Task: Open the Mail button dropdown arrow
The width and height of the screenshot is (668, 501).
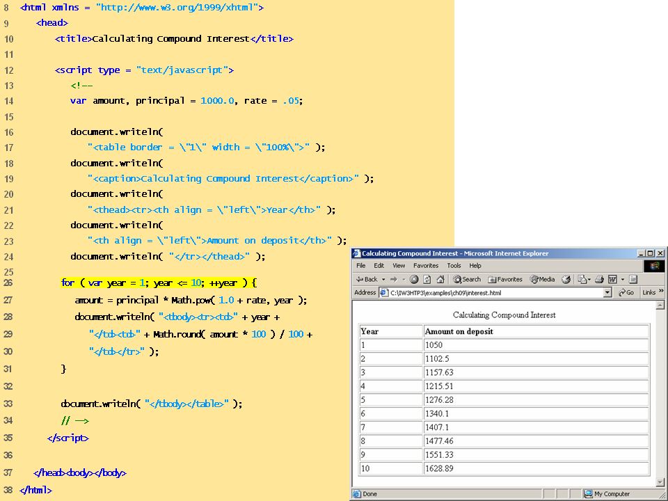Action: pos(589,280)
